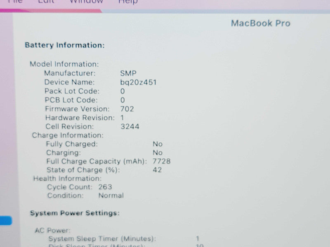The height and width of the screenshot is (247, 330).
Task: Select the Battery Information heading
Action: [x=65, y=45]
